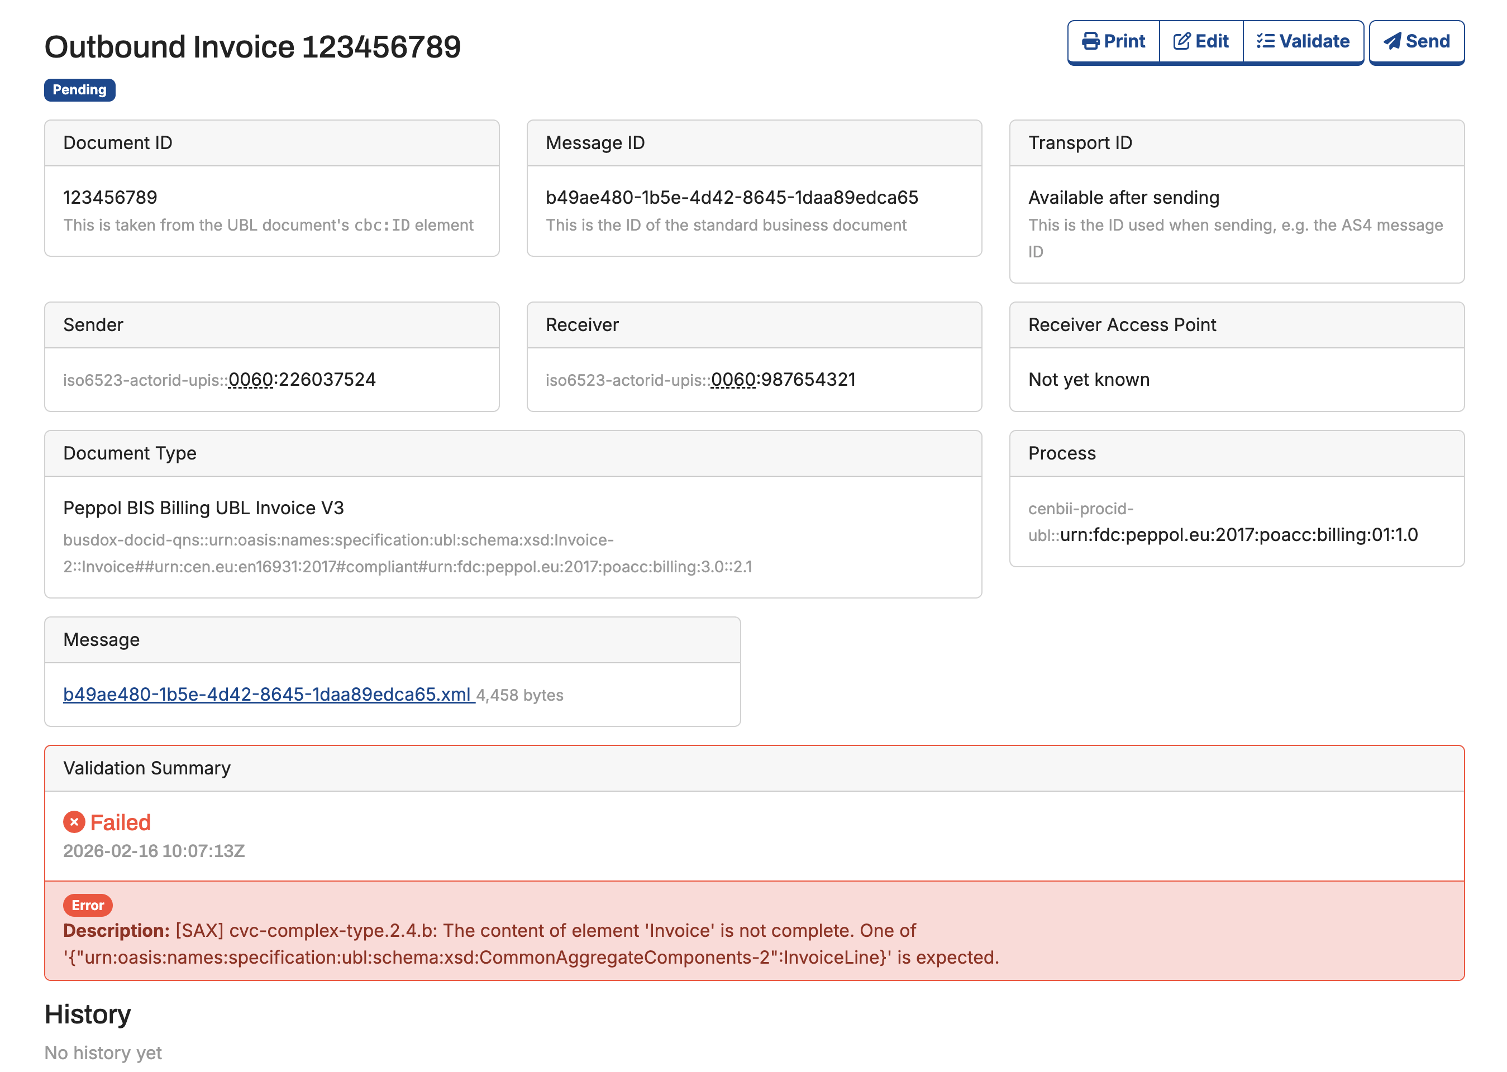Click the Validation Summary header
This screenshot has height=1072, width=1507.
[x=754, y=768]
